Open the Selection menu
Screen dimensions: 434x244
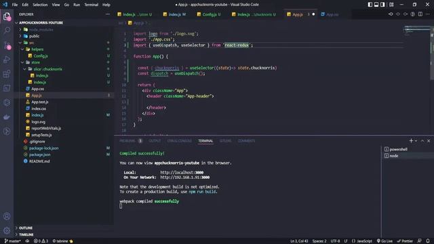pyautogui.click(x=40, y=5)
